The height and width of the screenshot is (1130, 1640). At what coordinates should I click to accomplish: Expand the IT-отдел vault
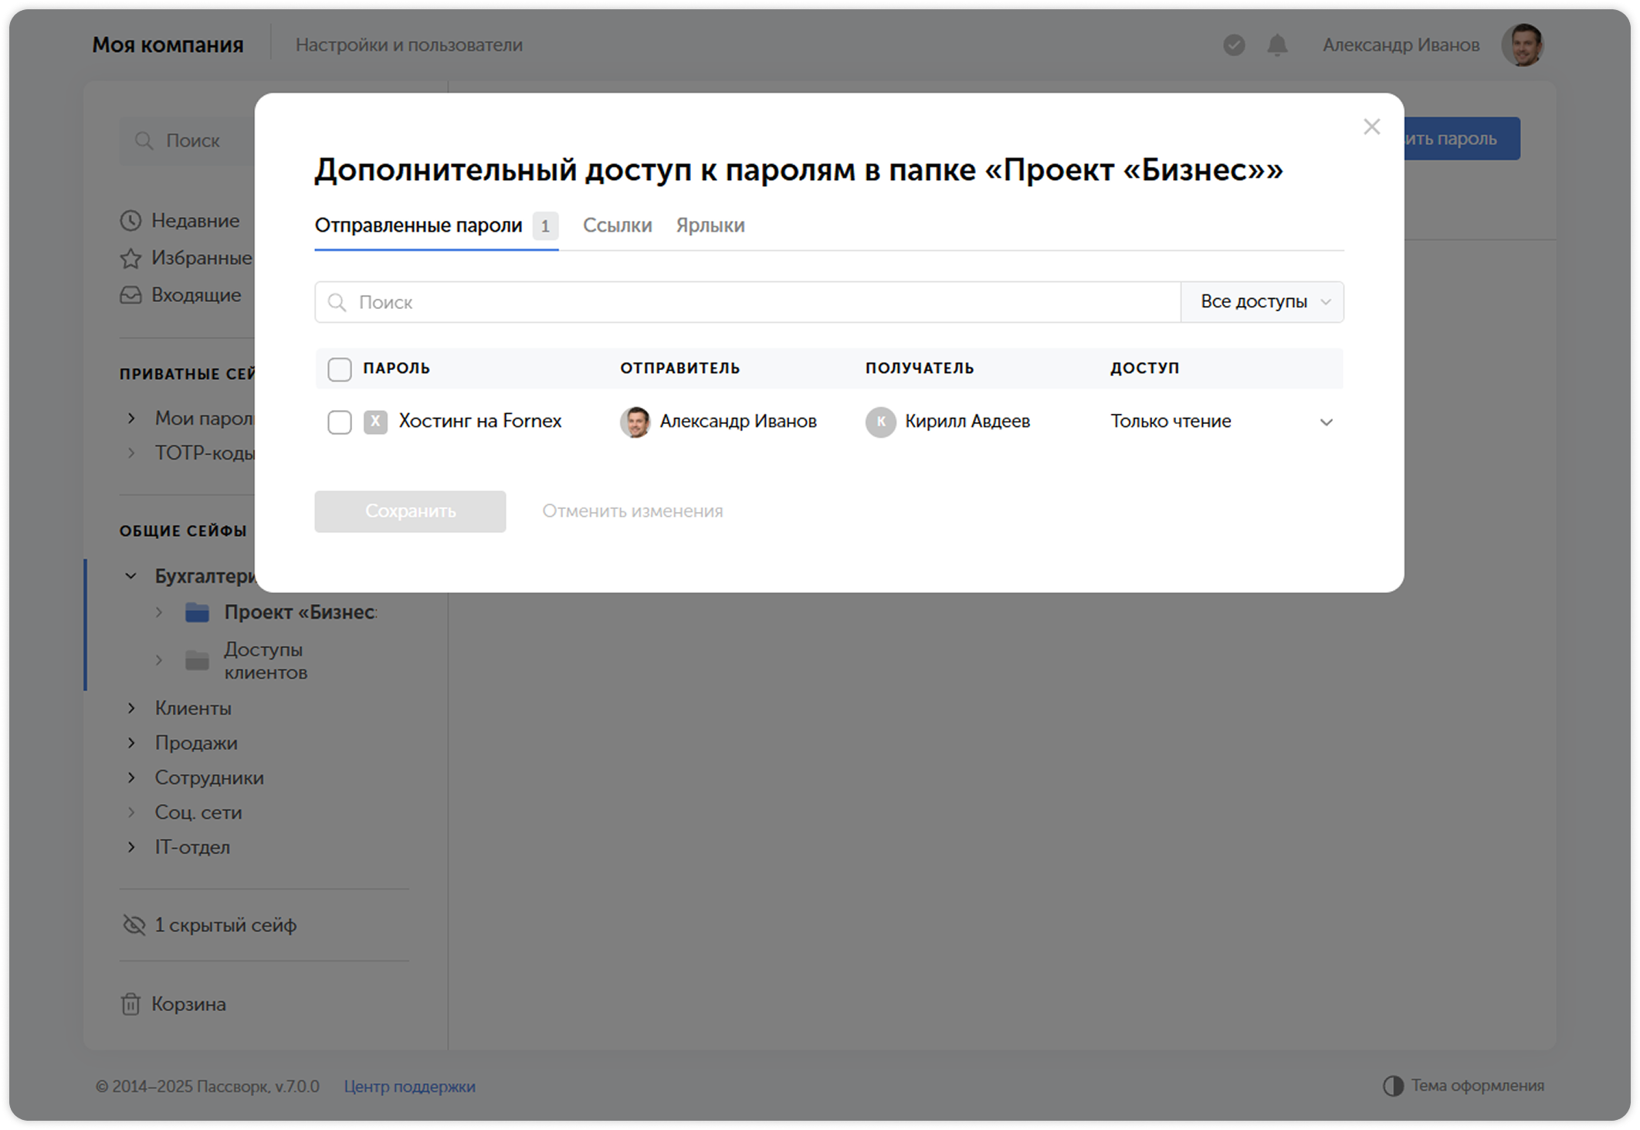click(131, 847)
